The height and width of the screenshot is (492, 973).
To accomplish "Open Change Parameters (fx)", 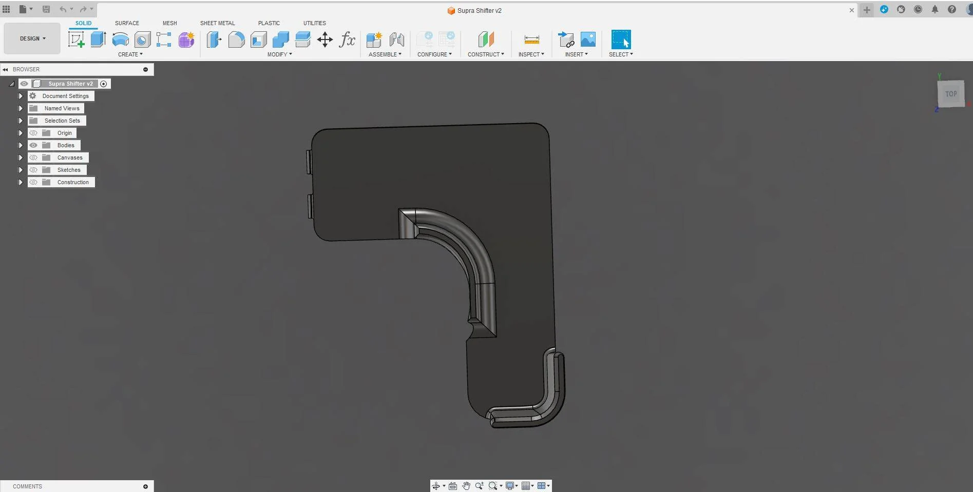I will pyautogui.click(x=347, y=40).
